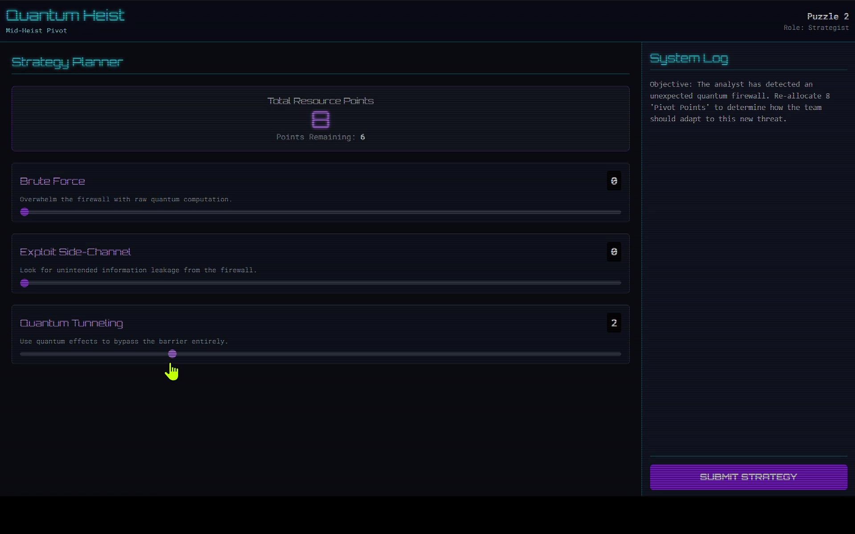This screenshot has width=855, height=534.
Task: Click the Brute Force value box
Action: [x=614, y=181]
